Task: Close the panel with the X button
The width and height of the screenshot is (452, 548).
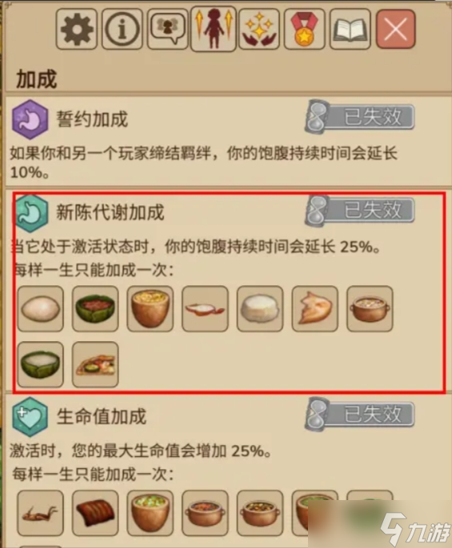Action: click(396, 30)
